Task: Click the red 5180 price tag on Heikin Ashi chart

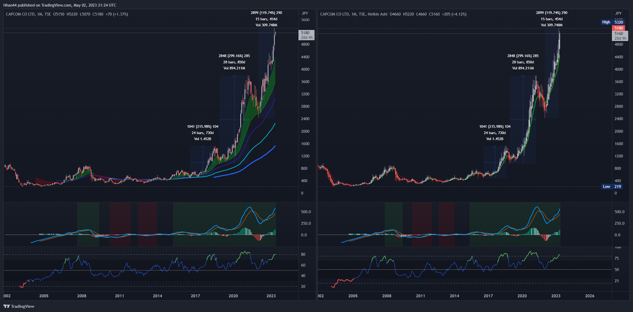Action: (x=619, y=28)
